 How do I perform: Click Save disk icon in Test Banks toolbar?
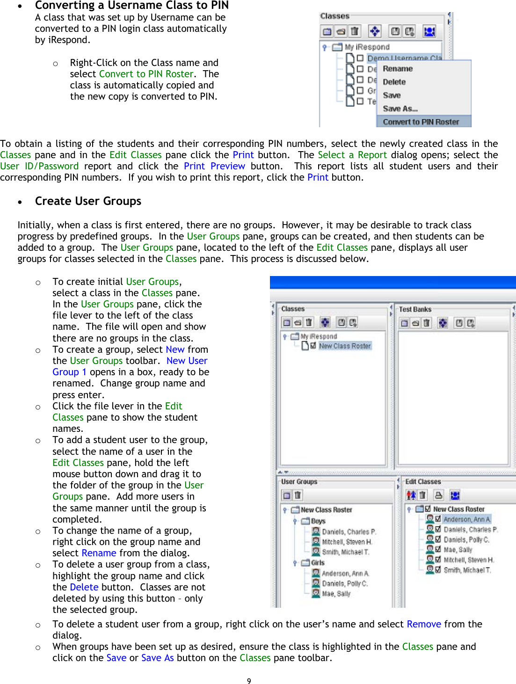[x=459, y=323]
